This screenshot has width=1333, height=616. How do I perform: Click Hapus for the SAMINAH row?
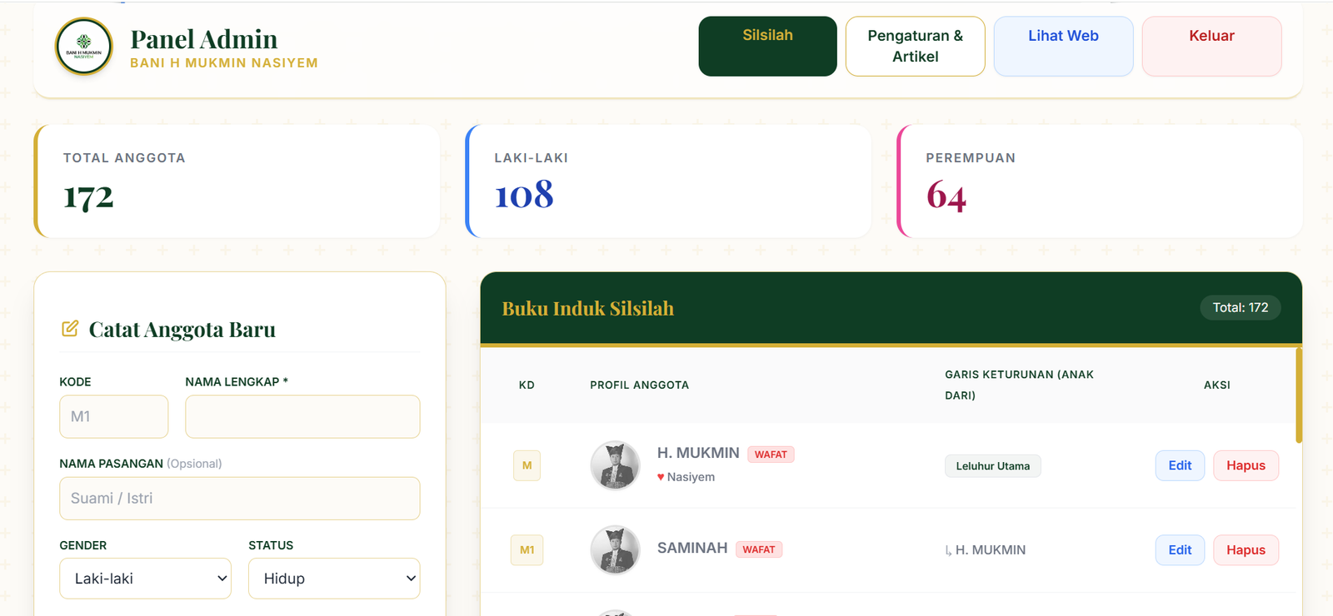click(x=1246, y=549)
